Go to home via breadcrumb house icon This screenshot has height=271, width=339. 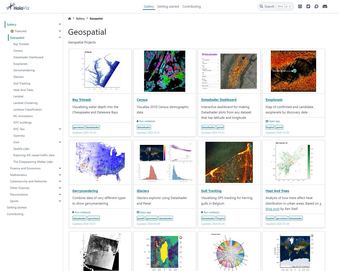point(70,19)
